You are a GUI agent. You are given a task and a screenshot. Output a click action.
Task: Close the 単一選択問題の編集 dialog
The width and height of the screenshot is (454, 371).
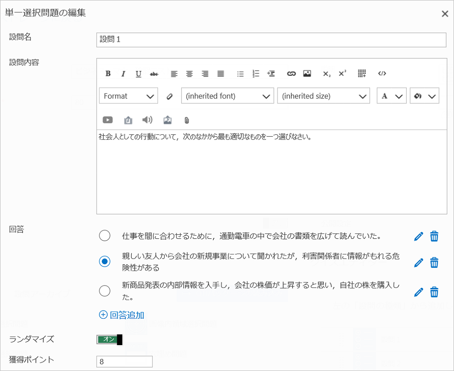(445, 14)
